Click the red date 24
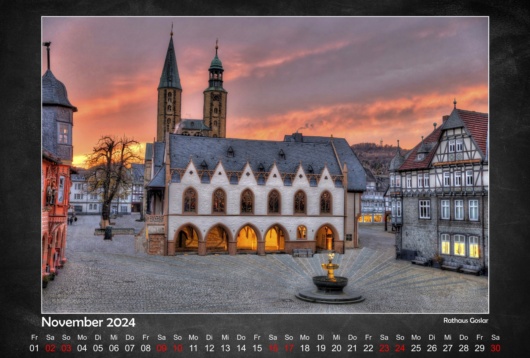530x358 pixels. pos(400,348)
